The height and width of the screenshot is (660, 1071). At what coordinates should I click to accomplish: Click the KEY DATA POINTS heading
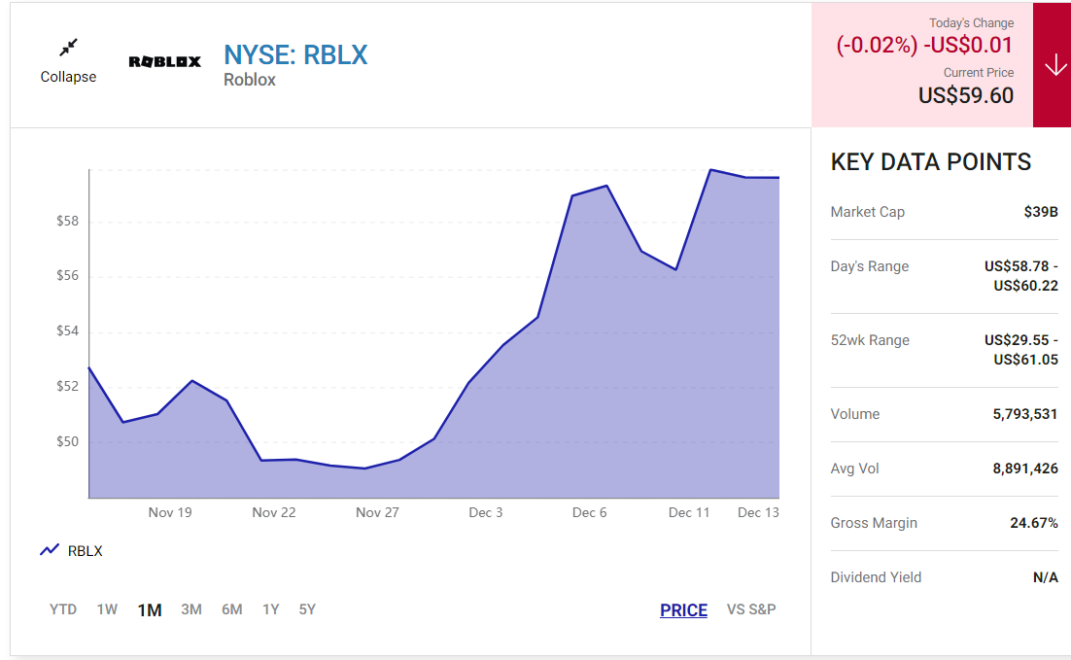click(x=931, y=162)
